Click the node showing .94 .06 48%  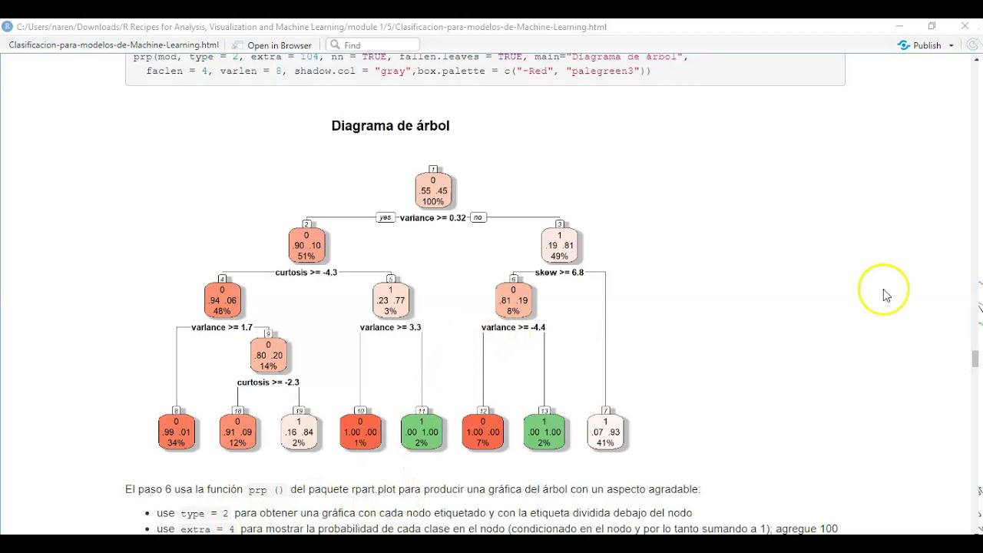point(222,300)
